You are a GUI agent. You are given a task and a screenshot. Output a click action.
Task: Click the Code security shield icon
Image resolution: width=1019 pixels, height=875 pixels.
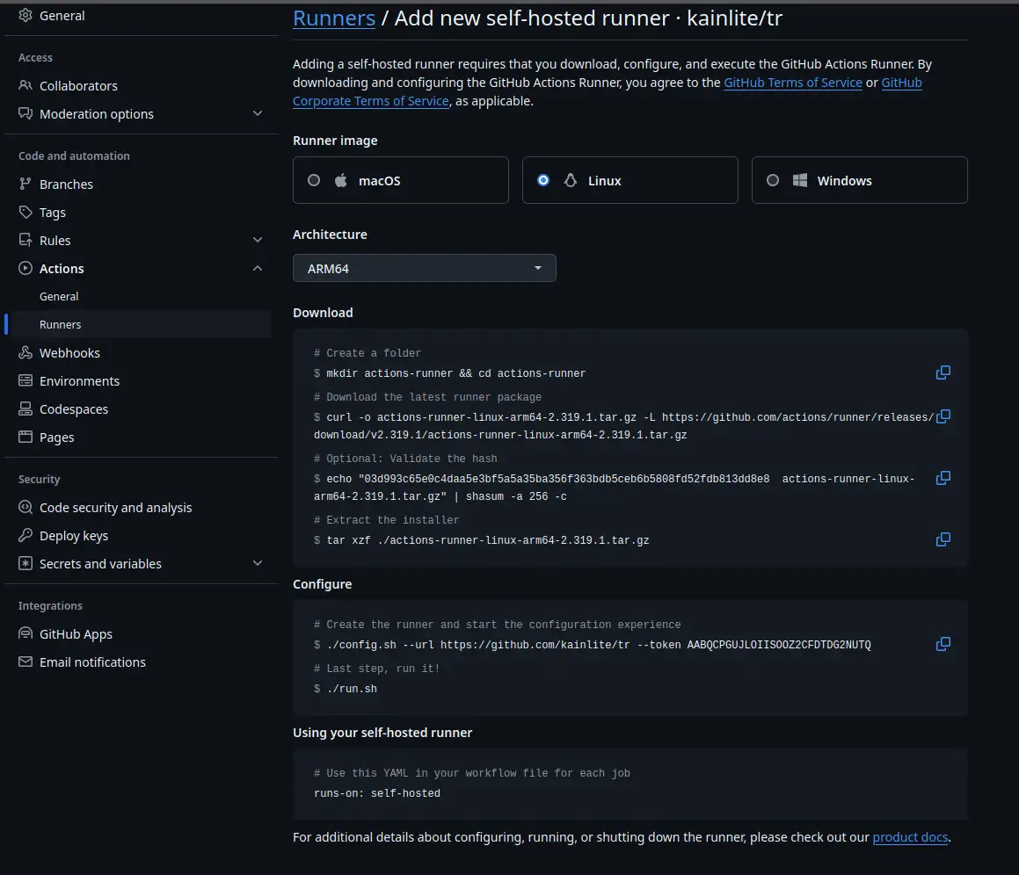coord(25,507)
